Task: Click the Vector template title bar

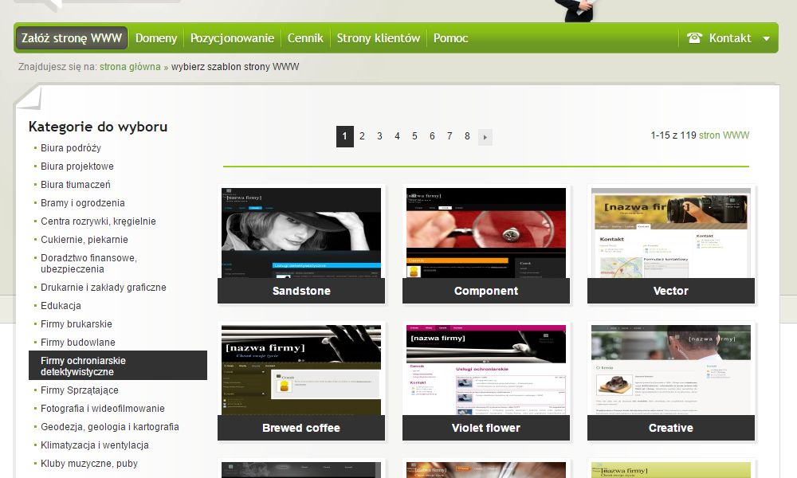Action: tap(671, 291)
